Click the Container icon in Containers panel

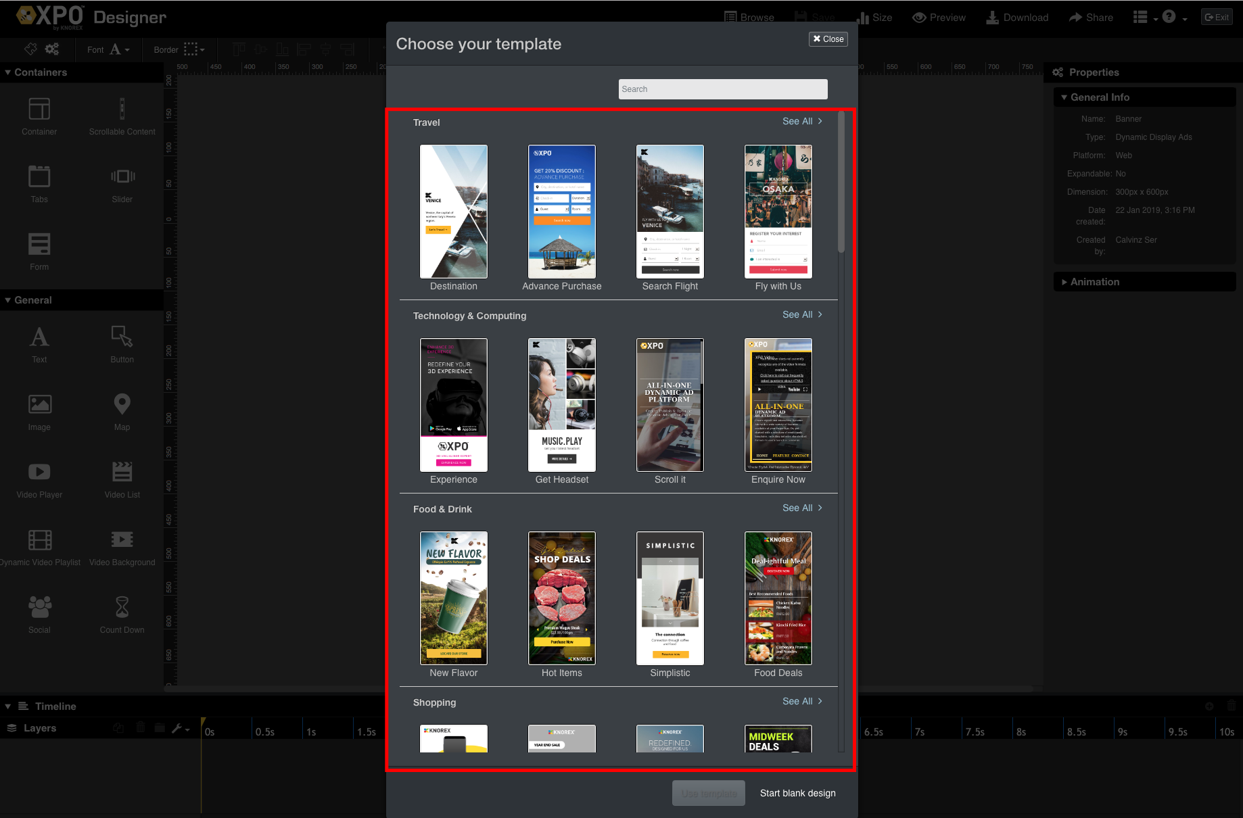39,110
